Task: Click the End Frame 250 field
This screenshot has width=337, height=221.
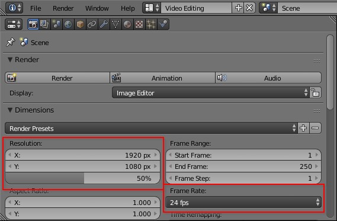Action: (243, 166)
